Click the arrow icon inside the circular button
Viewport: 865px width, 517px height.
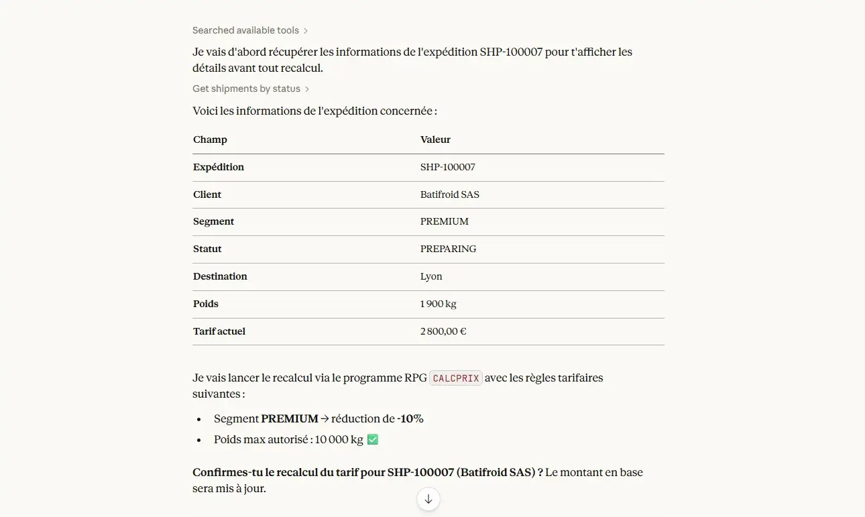pyautogui.click(x=428, y=499)
